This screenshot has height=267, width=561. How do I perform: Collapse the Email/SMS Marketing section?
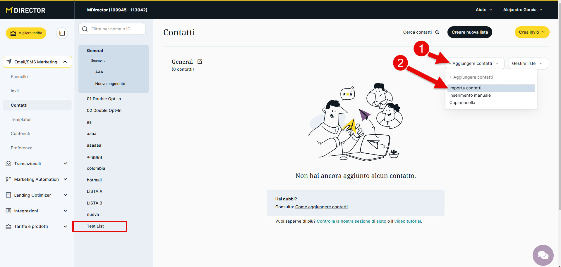pos(65,62)
